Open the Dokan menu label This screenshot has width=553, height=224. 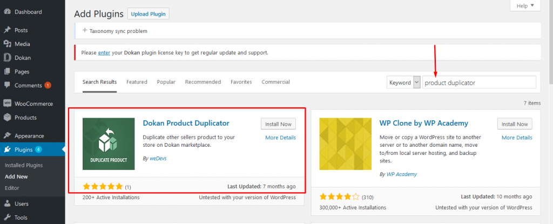[23, 58]
